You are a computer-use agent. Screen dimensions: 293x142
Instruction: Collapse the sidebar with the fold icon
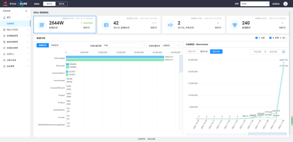pos(26,11)
